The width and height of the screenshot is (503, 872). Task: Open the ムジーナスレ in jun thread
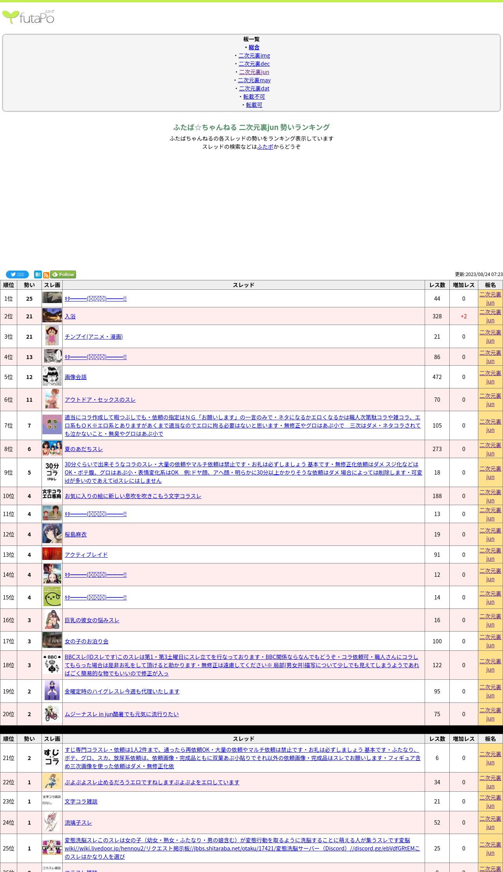click(122, 714)
